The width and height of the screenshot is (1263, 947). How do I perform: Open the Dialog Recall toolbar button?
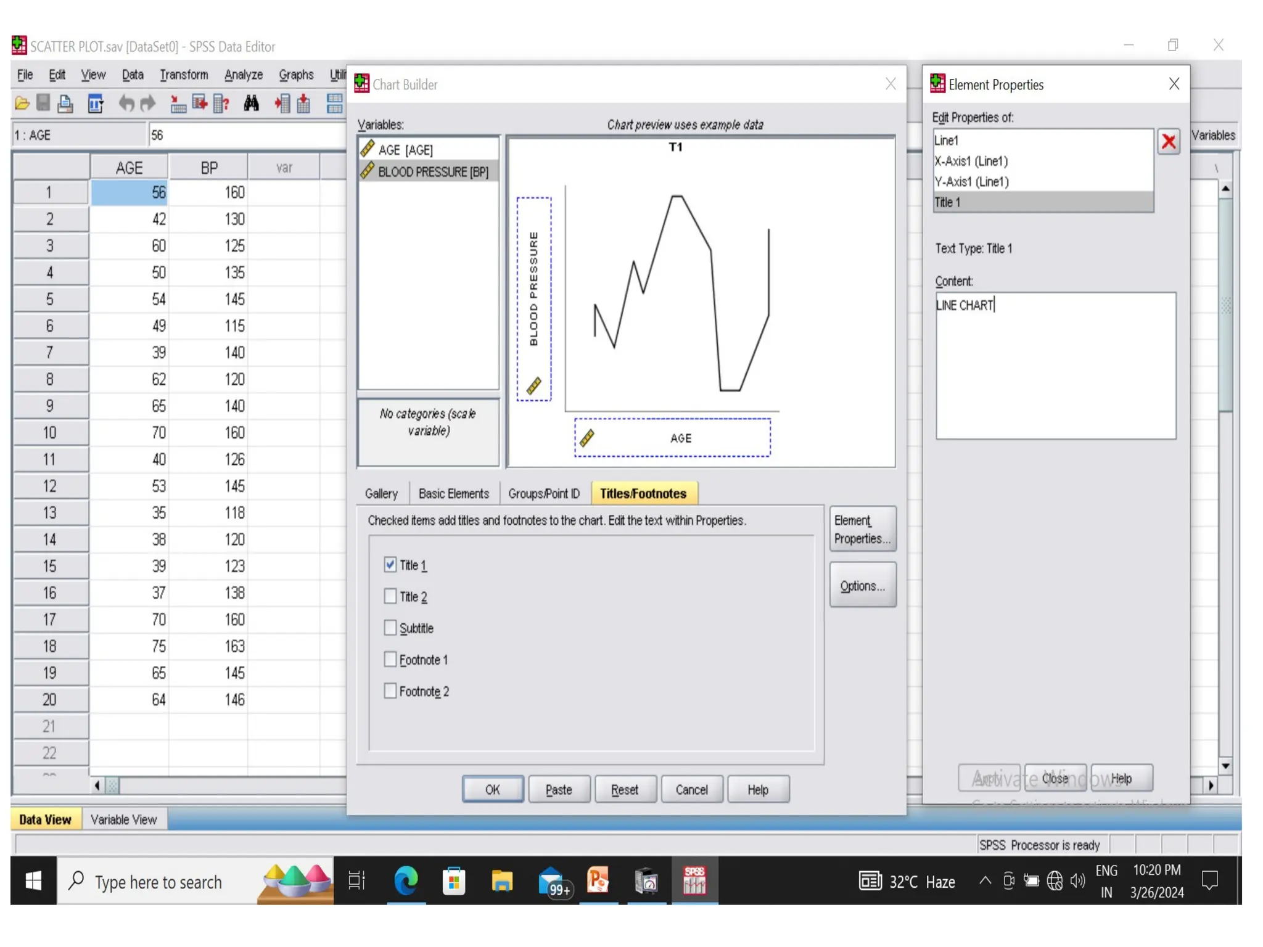pos(96,104)
